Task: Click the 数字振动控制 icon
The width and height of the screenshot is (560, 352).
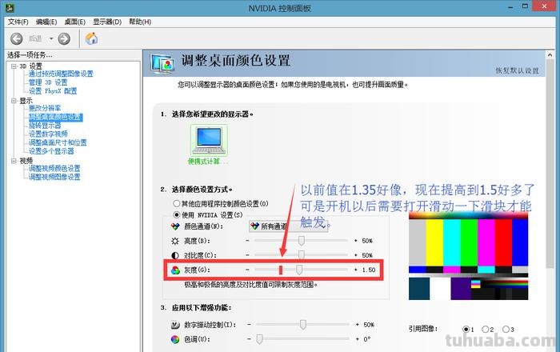Action: (175, 325)
